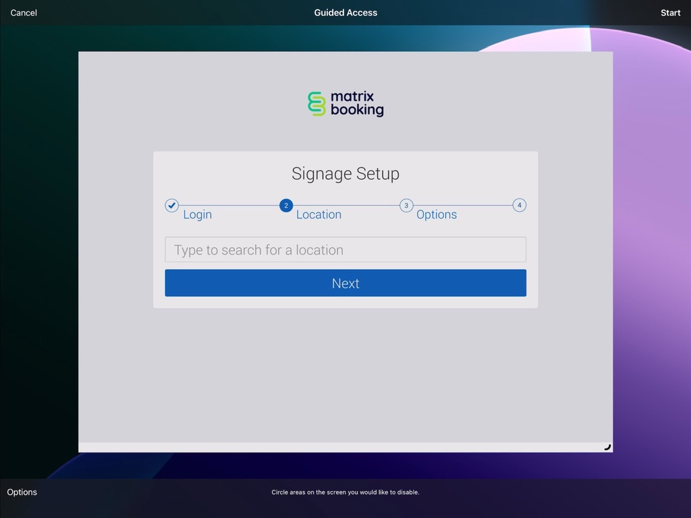
Task: Click the Location step label
Action: 318,214
